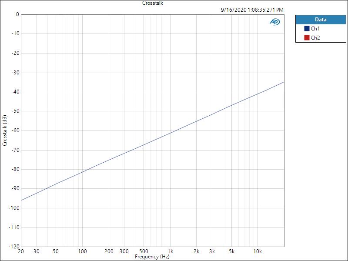Click the 50 frequency tick label
Image resolution: width=348 pixels, height=261 pixels.
click(56, 251)
